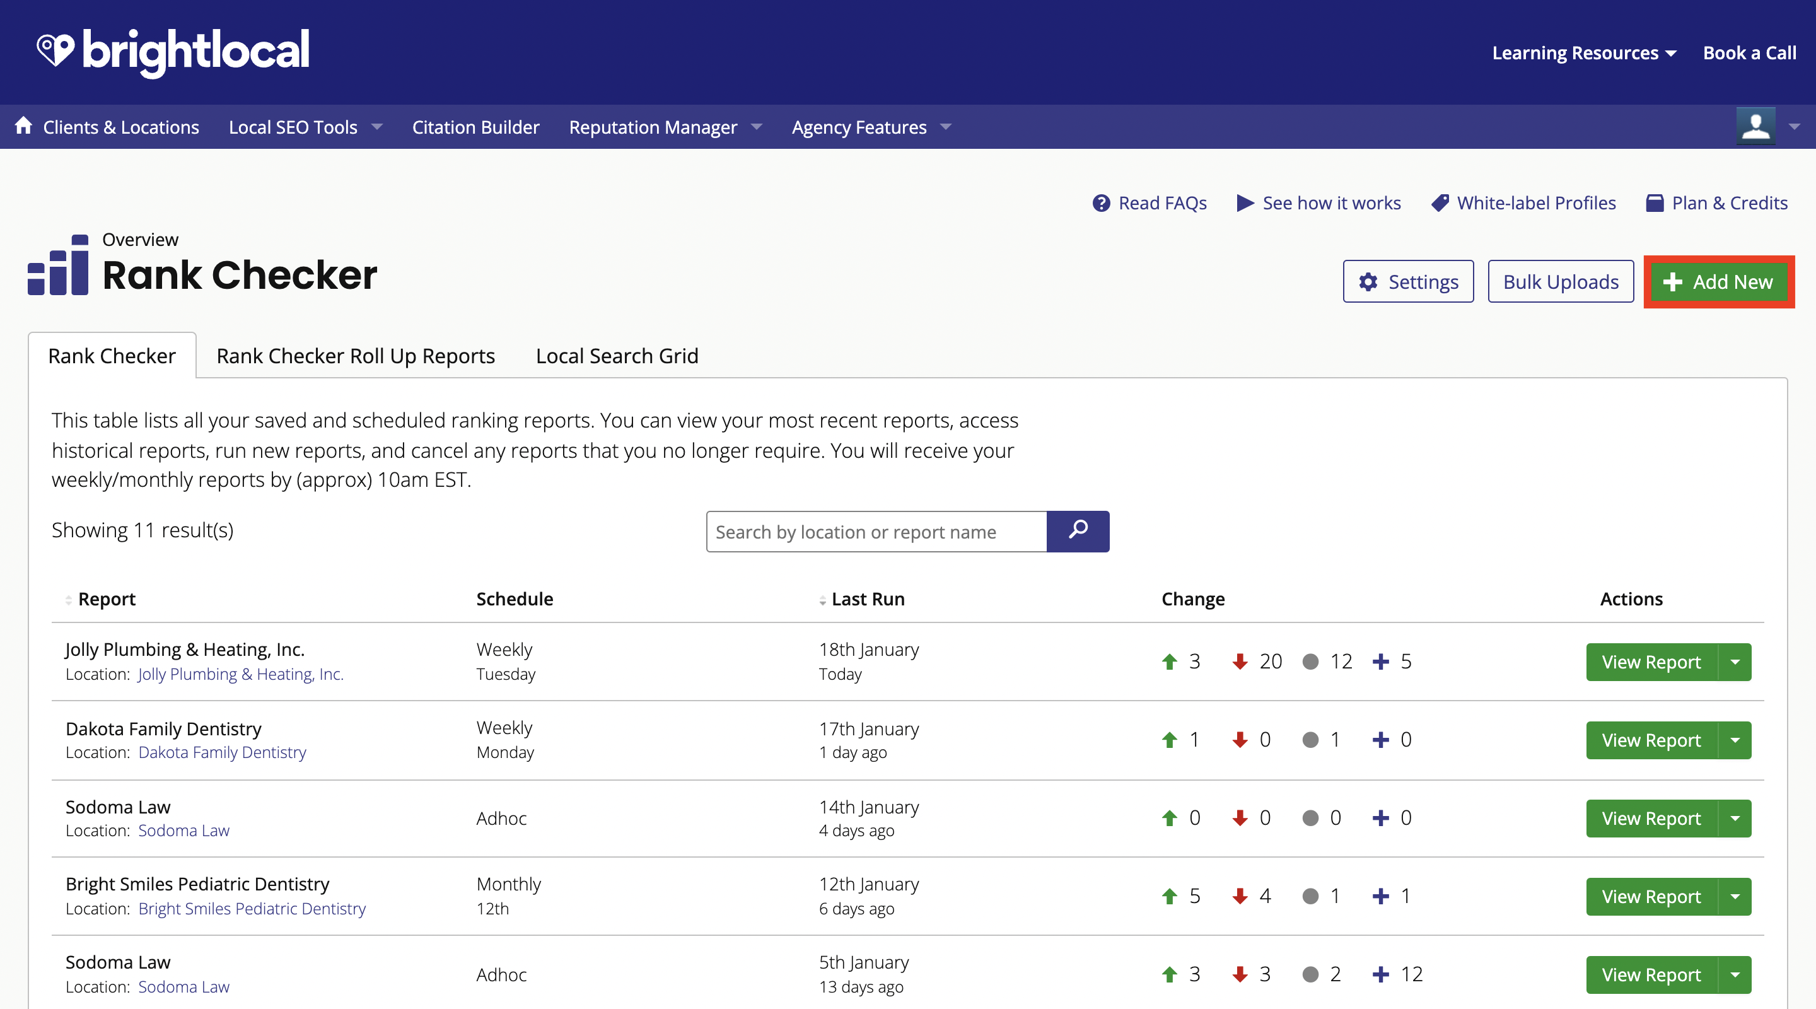Click blue plus in 5th January Sodoma row
The image size is (1816, 1009).
click(1381, 974)
